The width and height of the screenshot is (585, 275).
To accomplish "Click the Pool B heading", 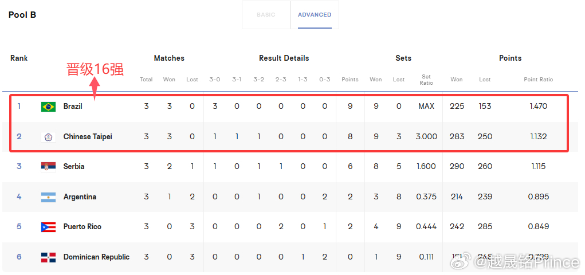I will pyautogui.click(x=22, y=15).
